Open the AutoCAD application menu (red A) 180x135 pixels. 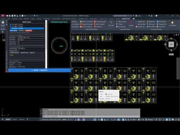click(3, 16)
